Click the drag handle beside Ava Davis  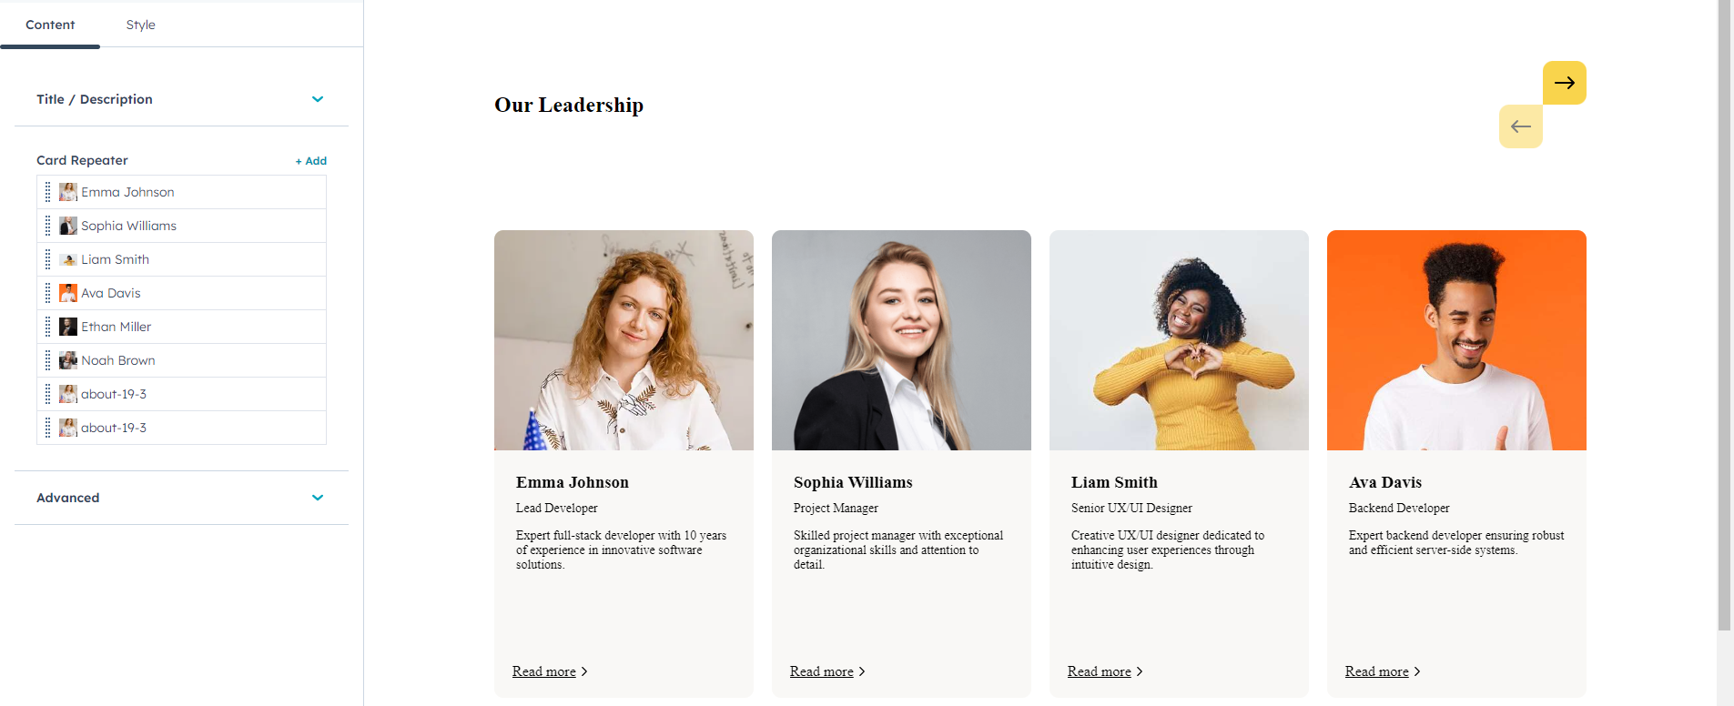click(x=48, y=293)
